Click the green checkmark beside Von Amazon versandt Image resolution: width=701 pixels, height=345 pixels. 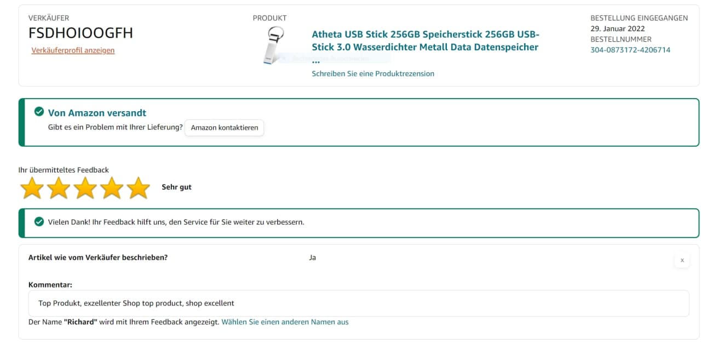coord(39,112)
